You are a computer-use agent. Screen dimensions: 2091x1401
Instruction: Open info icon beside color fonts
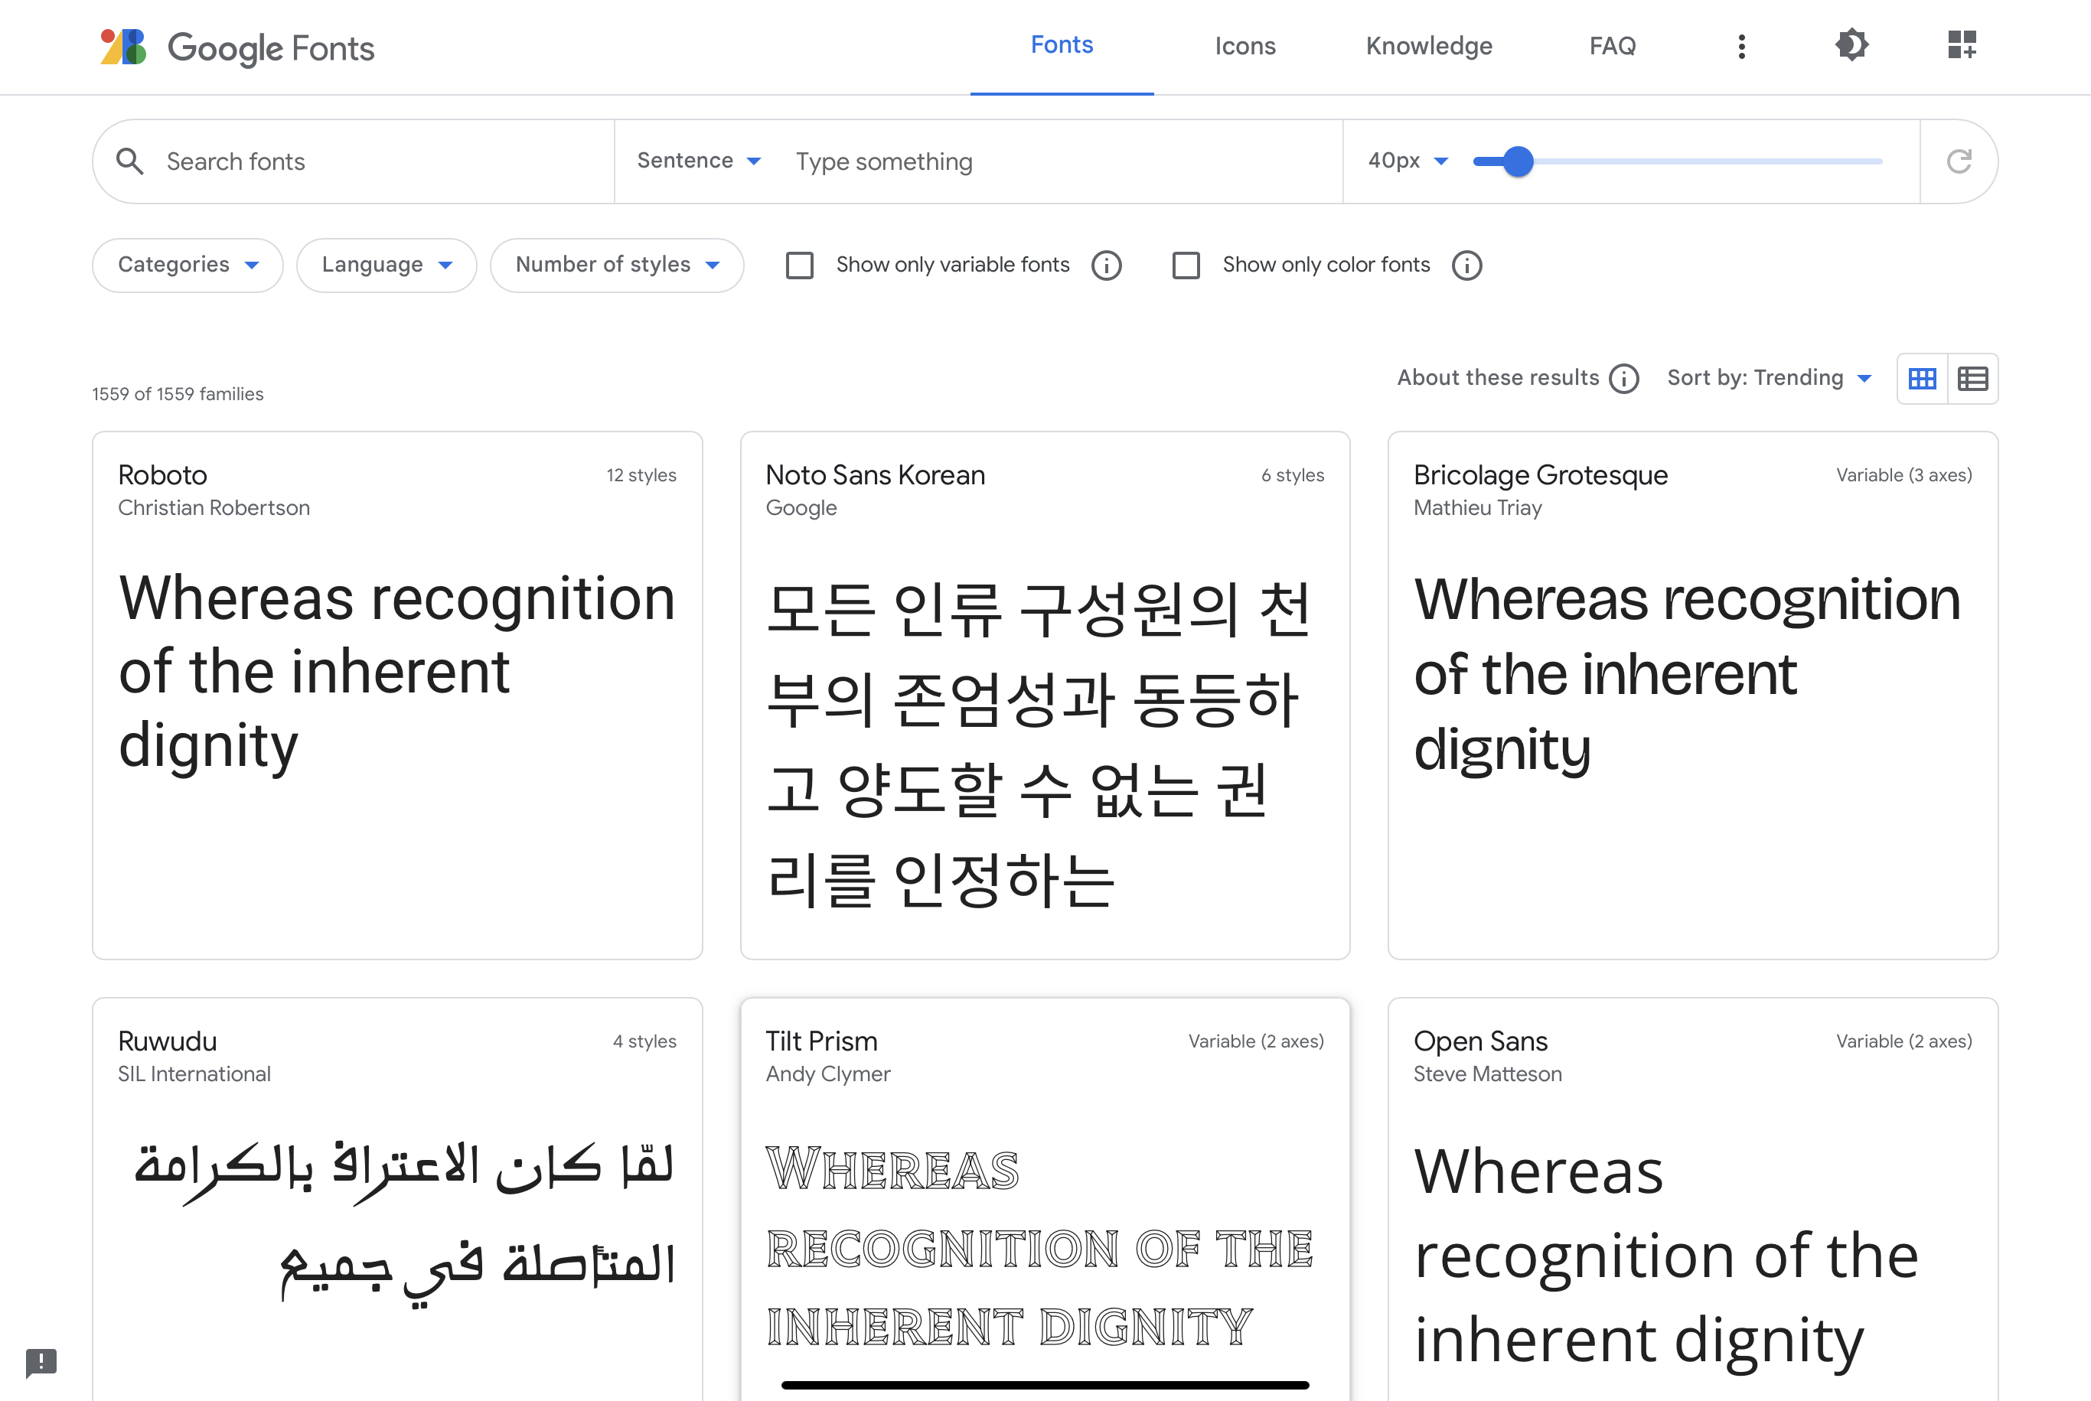pyautogui.click(x=1466, y=265)
